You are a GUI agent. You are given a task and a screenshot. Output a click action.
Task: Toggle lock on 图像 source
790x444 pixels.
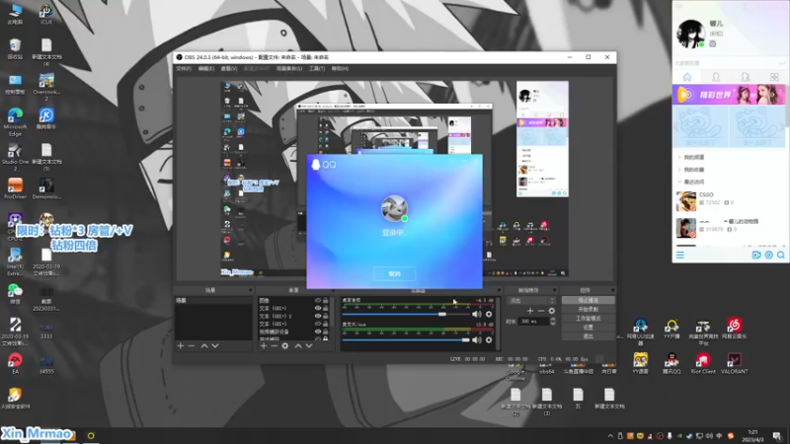[x=326, y=301]
